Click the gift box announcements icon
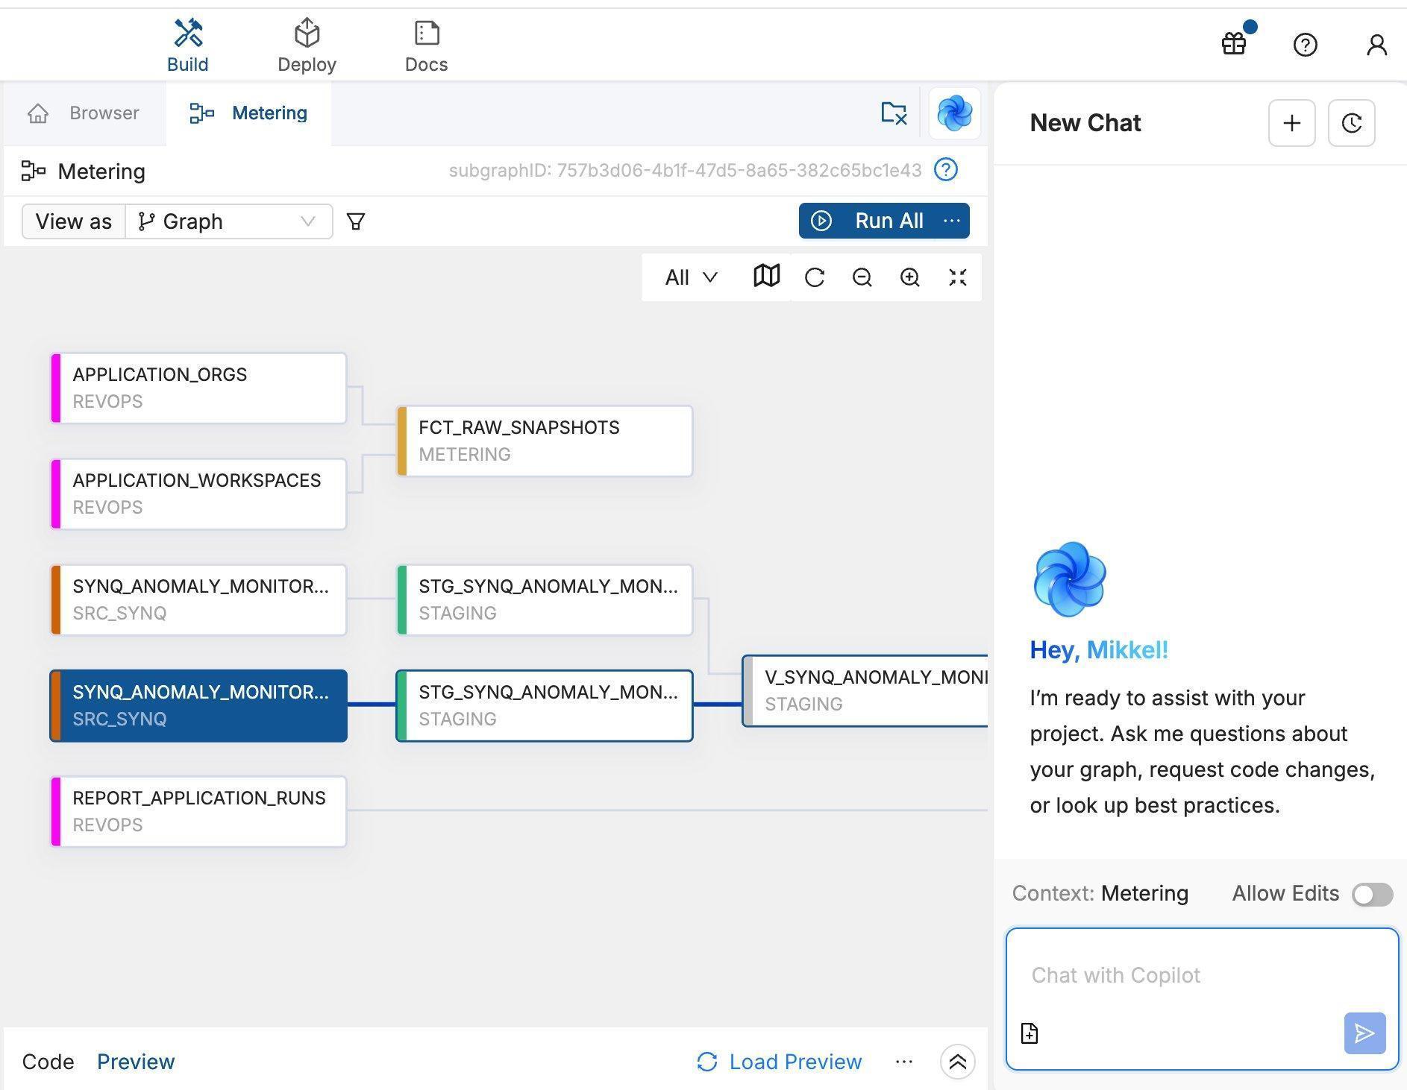Viewport: 1407px width, 1090px height. coord(1234,44)
